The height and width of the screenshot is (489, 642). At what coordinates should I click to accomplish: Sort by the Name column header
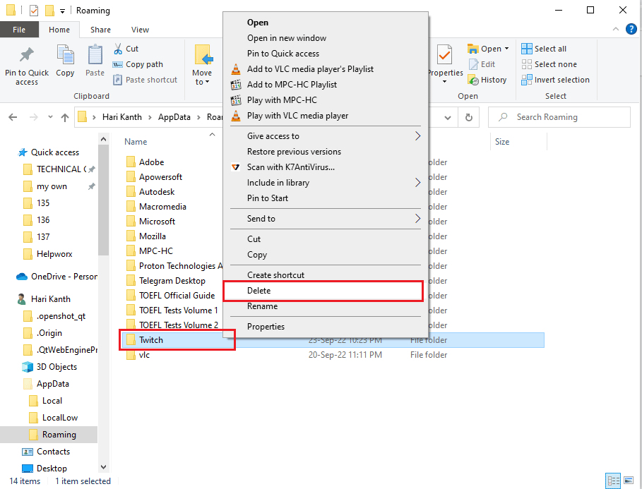click(x=136, y=142)
